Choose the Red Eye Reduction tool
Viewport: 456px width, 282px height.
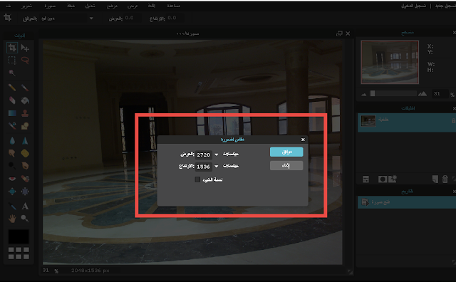click(12, 179)
